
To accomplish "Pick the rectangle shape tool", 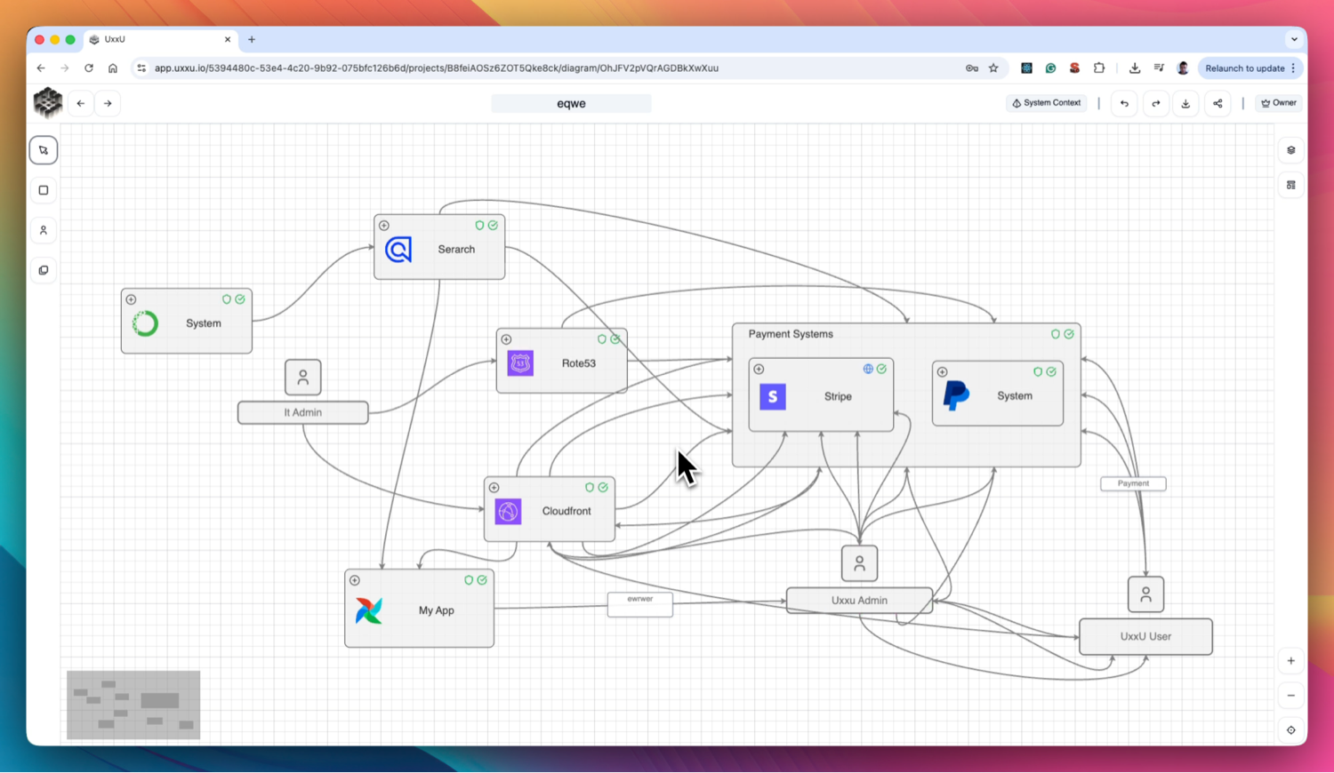I will 43,190.
